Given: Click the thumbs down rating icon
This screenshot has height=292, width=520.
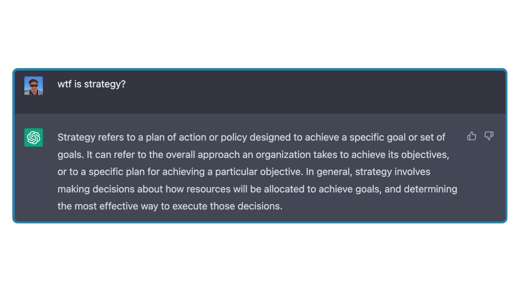Looking at the screenshot, I should (x=489, y=136).
